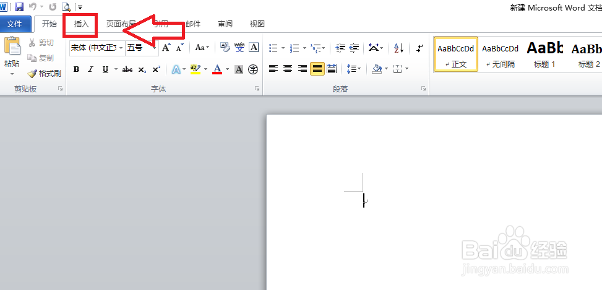
Task: Click the Phonetic Guide wén icon
Action: click(239, 47)
